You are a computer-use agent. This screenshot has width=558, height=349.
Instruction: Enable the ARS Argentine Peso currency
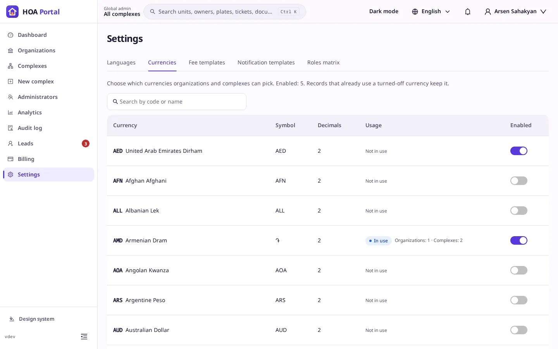[519, 300]
